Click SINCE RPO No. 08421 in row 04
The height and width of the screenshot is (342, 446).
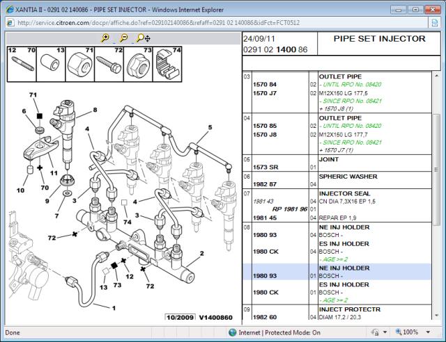351,142
